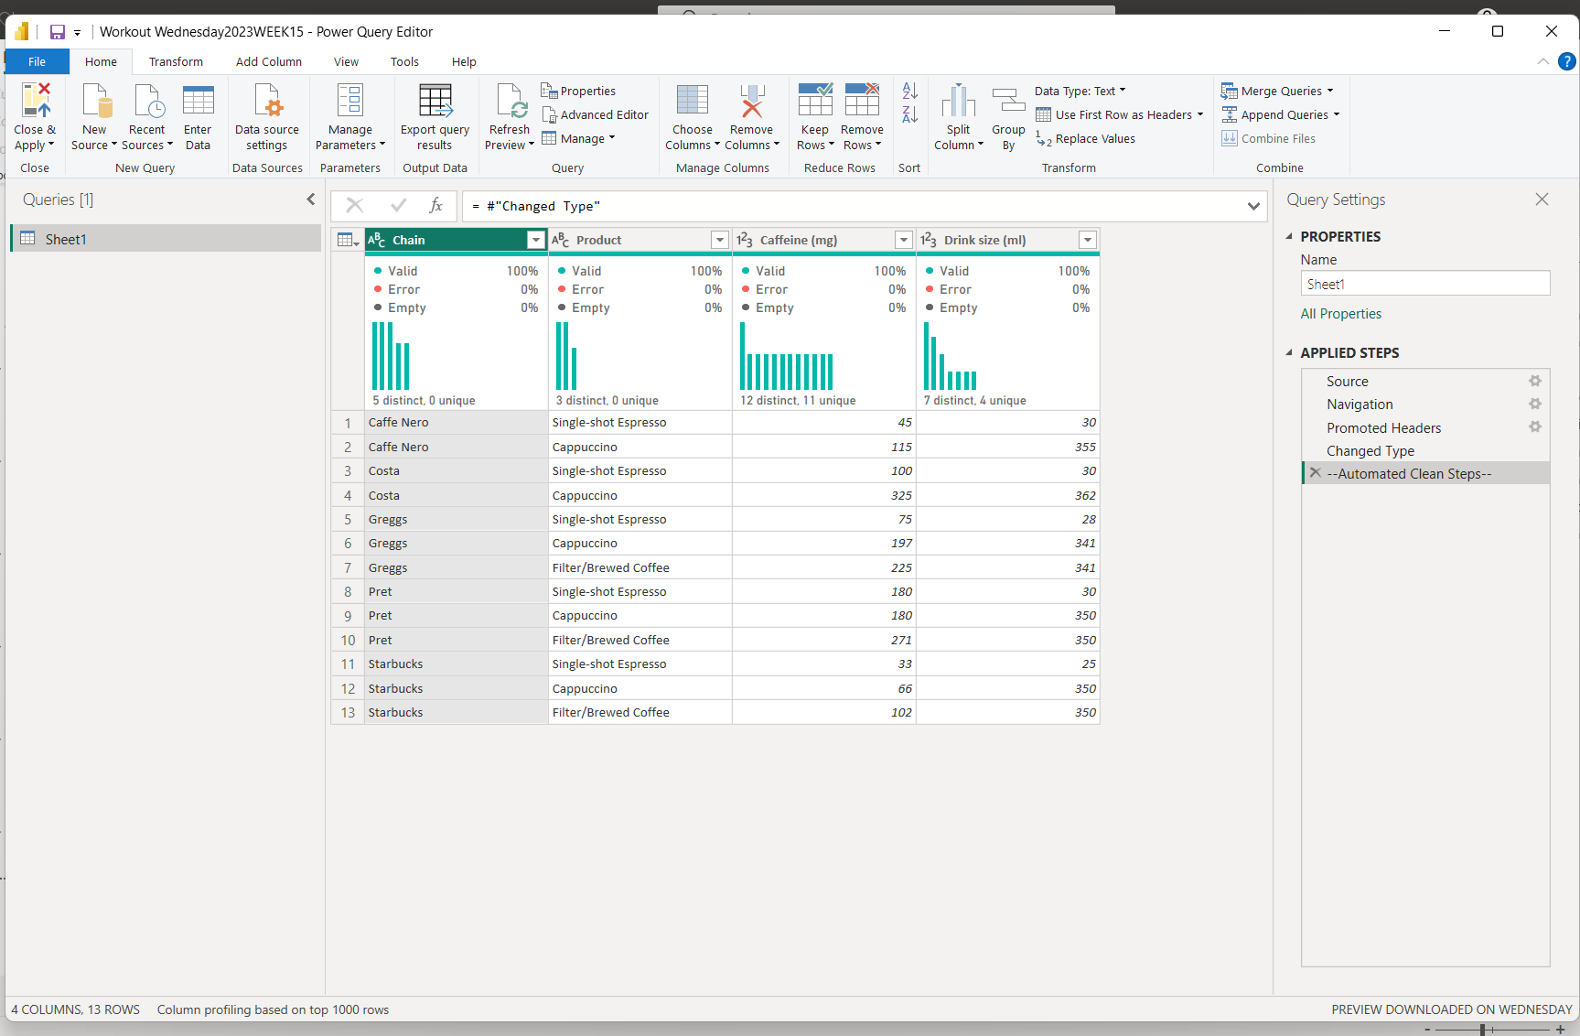Open the Enter Data tool
Viewport: 1580px width, 1036px height.
[198, 101]
